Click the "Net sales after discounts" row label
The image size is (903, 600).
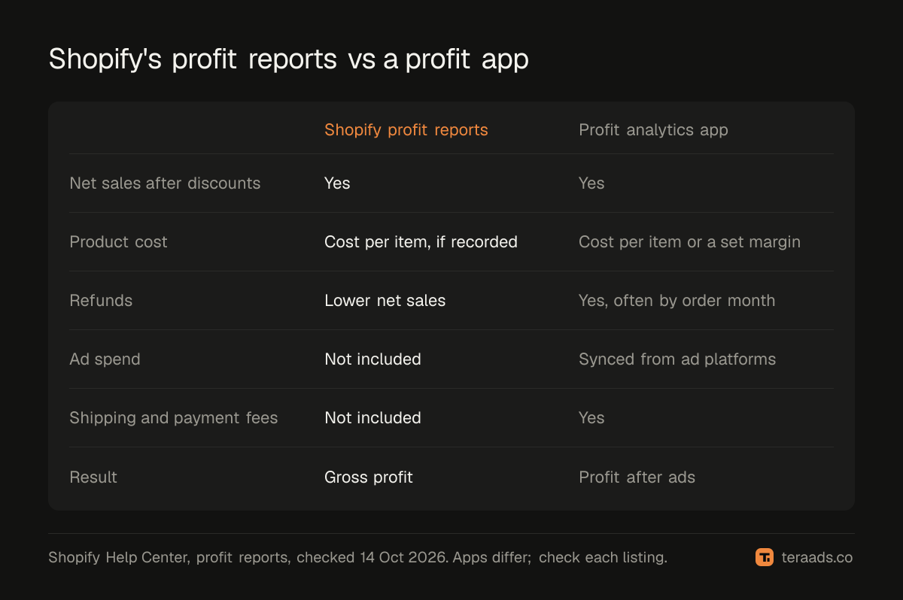pos(165,183)
